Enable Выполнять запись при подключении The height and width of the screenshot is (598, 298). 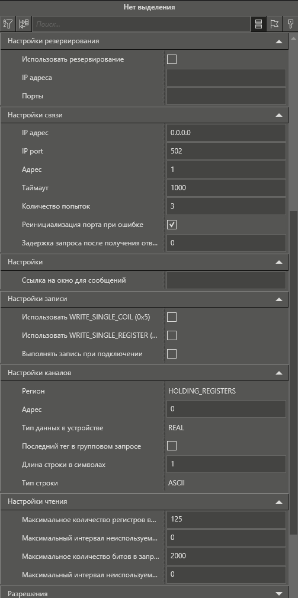click(x=172, y=354)
